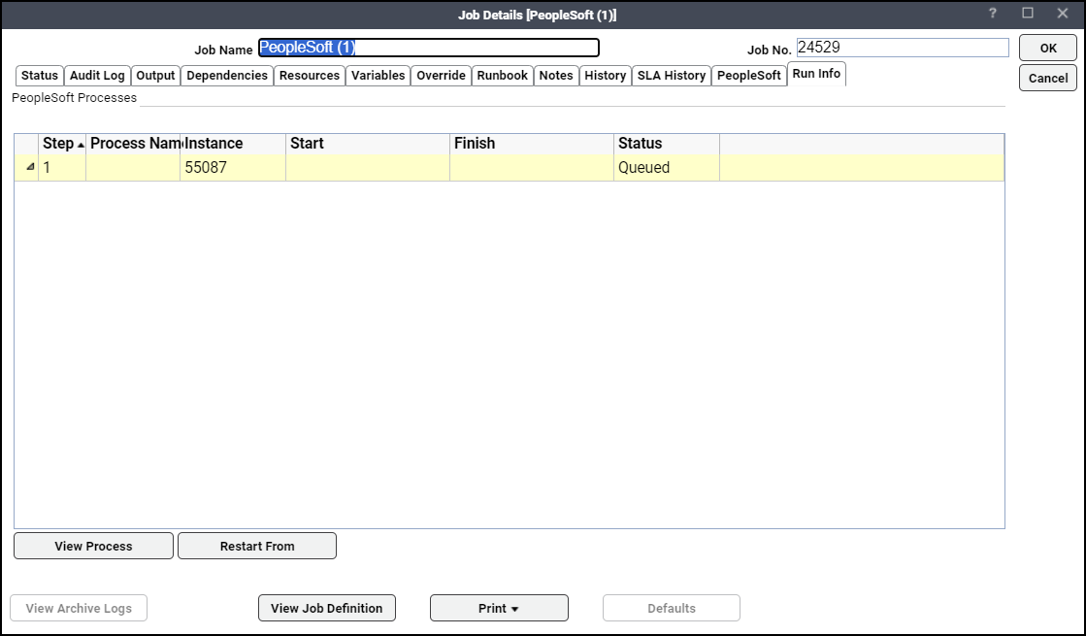Select instance 55087 cell
The height and width of the screenshot is (636, 1086).
point(233,168)
